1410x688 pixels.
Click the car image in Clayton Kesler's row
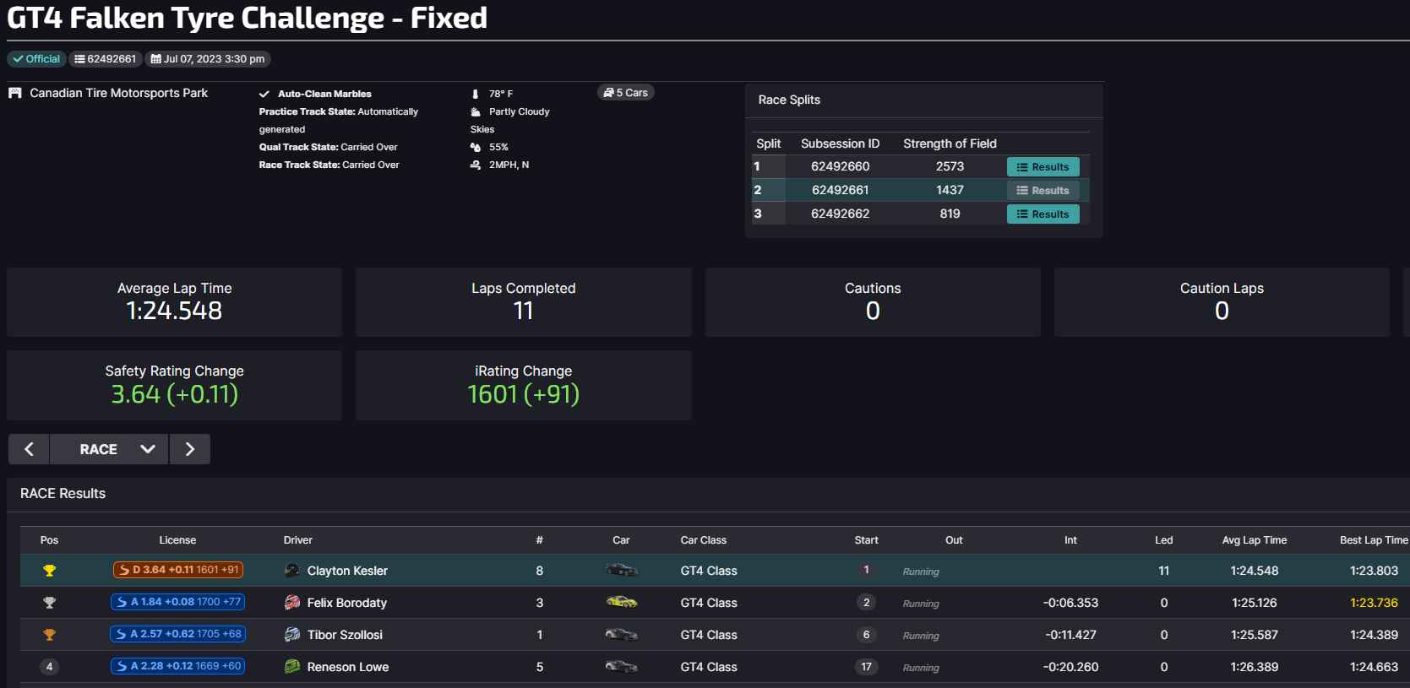pyautogui.click(x=621, y=571)
